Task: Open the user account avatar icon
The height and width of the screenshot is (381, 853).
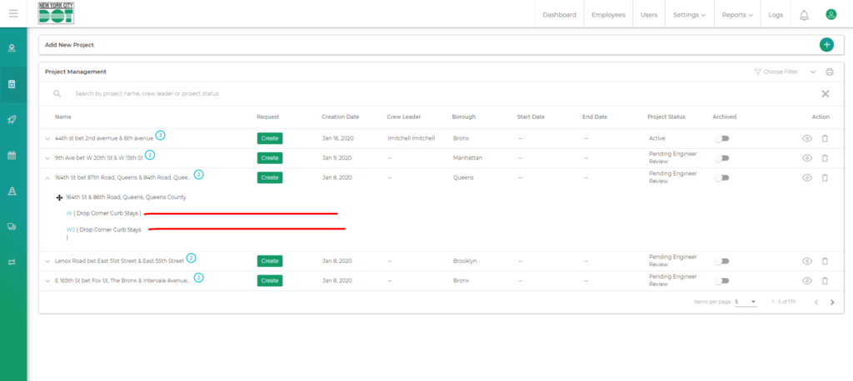Action: 831,14
